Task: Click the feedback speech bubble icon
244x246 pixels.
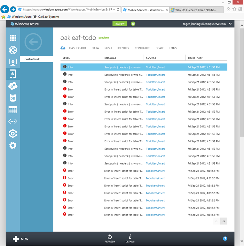Action: [133, 24]
